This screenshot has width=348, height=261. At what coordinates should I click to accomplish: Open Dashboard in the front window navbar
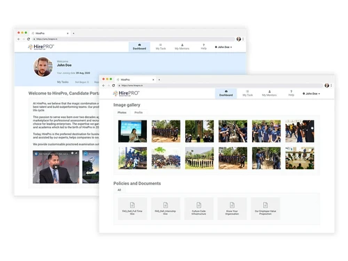pos(226,93)
